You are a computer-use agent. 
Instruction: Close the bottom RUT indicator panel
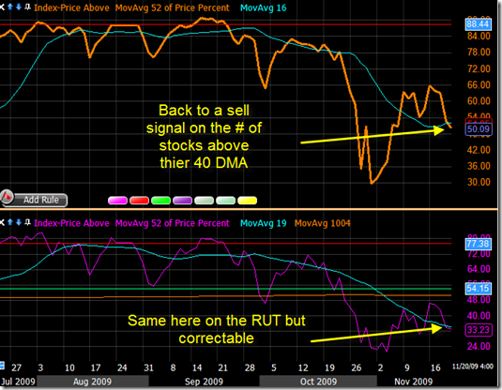(x=2, y=222)
